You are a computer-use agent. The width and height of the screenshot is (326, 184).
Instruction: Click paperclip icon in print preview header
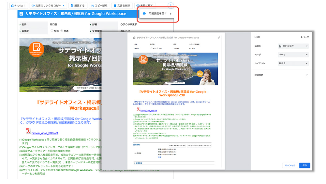[219, 38]
